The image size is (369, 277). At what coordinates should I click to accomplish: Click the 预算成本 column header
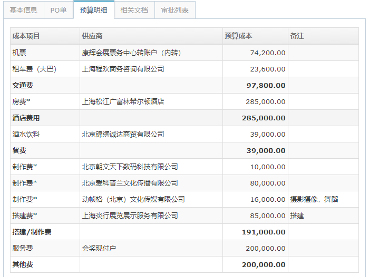[238, 36]
